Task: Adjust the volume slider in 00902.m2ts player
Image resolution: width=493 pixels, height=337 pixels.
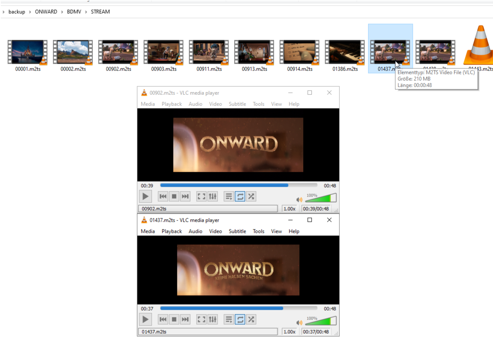Action: 321,198
